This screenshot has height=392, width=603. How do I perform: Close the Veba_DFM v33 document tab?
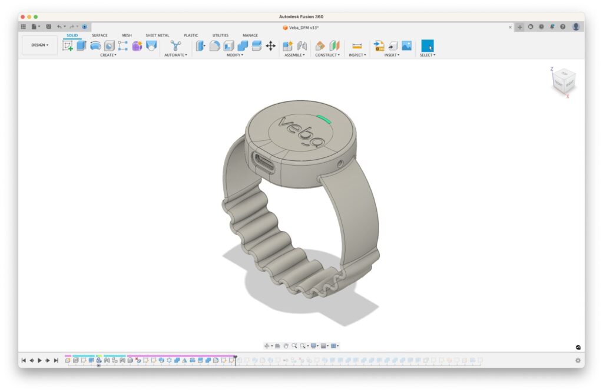[510, 27]
